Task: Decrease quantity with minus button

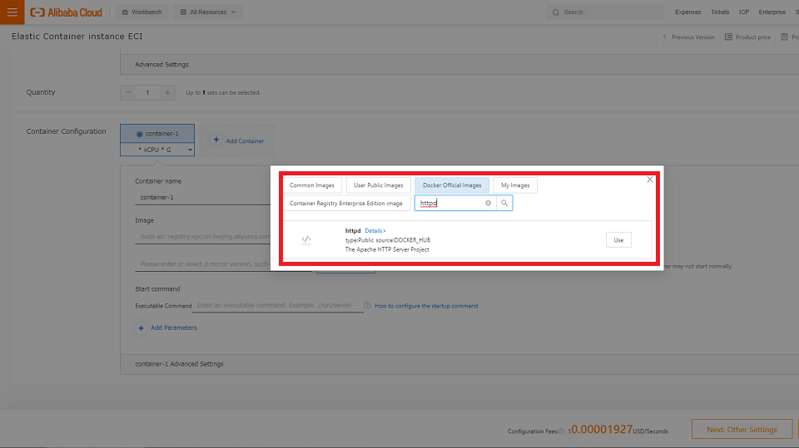Action: (x=129, y=92)
